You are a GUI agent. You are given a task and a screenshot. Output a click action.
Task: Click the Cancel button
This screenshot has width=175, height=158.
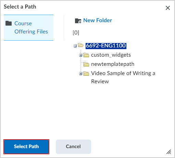coord(73,147)
